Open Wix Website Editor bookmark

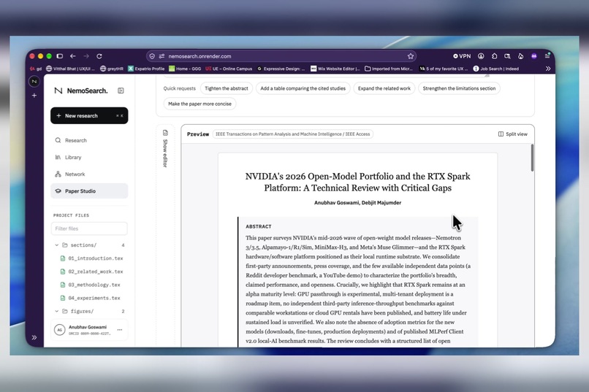pos(335,69)
